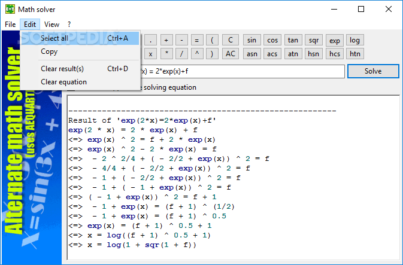
Task: Click line '- 1 + exp(x) = (f + 1) ^ (1/2)'
Action: point(151,207)
